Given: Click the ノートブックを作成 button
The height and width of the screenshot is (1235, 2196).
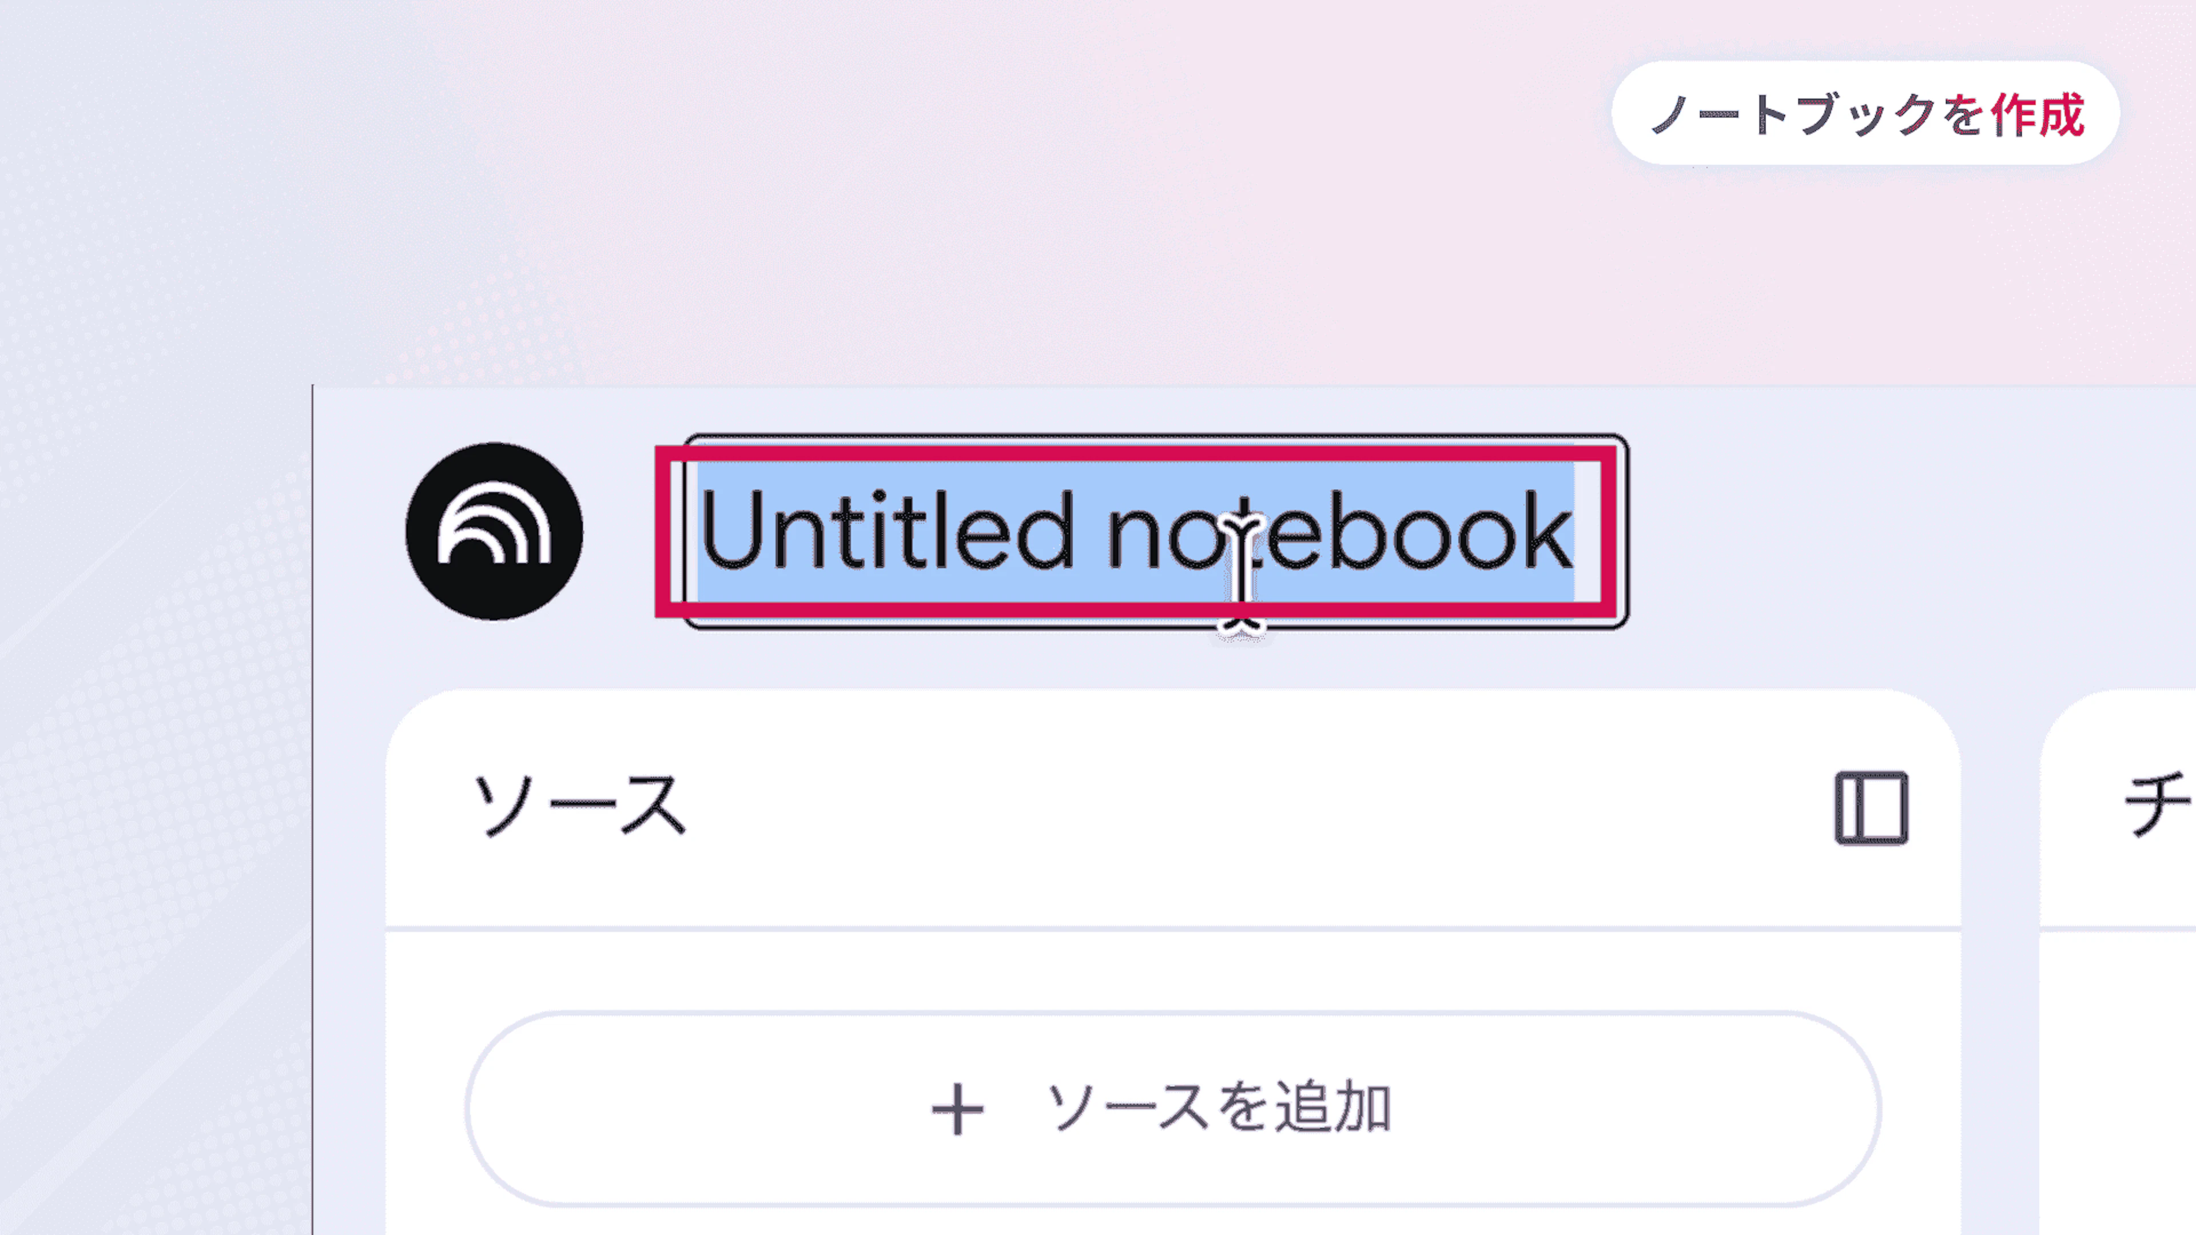Looking at the screenshot, I should (1865, 113).
